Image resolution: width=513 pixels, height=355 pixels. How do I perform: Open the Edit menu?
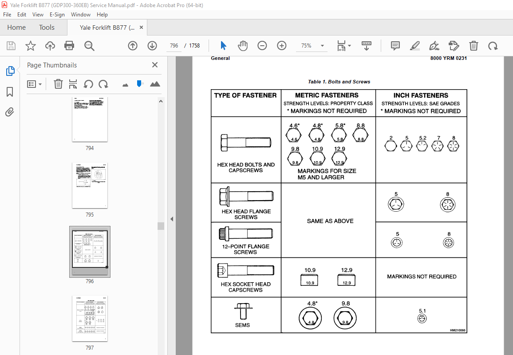tap(22, 14)
